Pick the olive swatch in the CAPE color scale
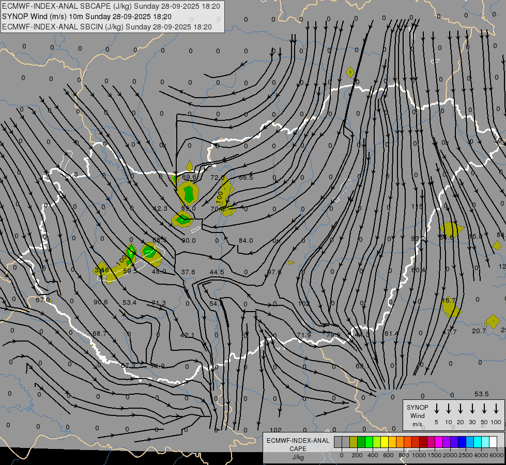This screenshot has width=506, height=465. pyautogui.click(x=354, y=442)
